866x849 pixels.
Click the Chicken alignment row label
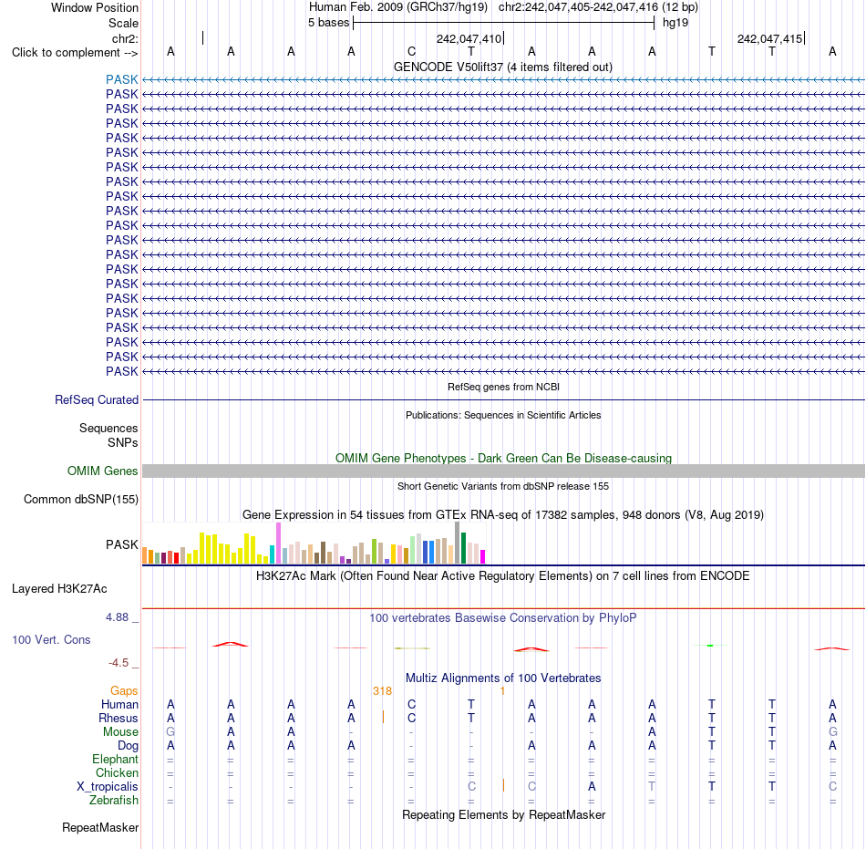pyautogui.click(x=117, y=772)
